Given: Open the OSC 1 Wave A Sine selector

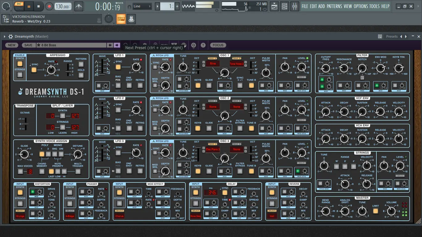Looking at the screenshot, I should click(213, 64).
